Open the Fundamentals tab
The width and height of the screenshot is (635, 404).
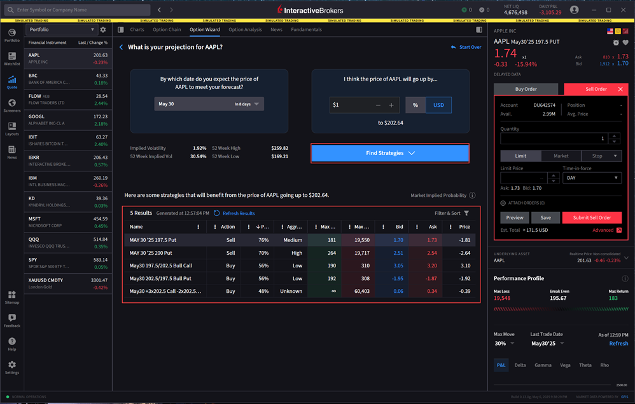coord(306,29)
